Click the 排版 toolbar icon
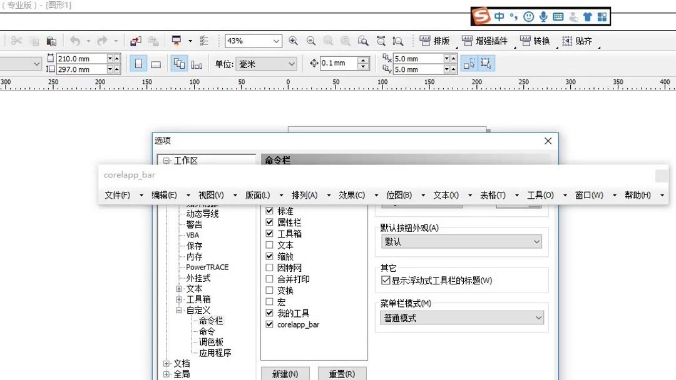The height and width of the screenshot is (380, 676). [x=442, y=41]
